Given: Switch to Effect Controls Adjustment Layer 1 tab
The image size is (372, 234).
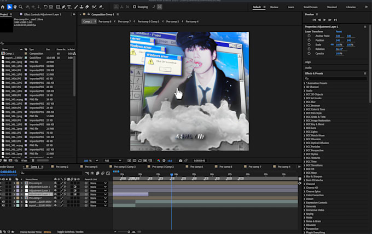Looking at the screenshot, I should pos(43,14).
